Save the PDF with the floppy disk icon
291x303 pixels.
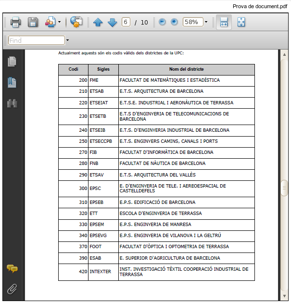click(33, 22)
